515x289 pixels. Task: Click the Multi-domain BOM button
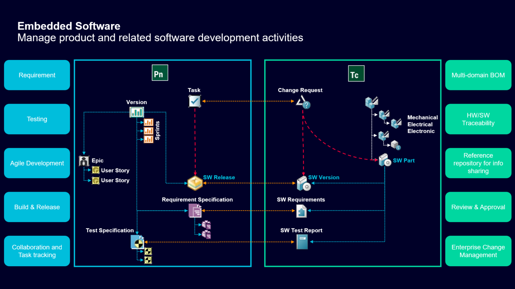click(478, 75)
